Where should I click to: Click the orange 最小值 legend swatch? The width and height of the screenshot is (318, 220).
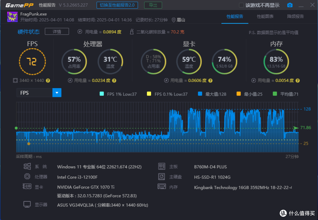[239, 94]
